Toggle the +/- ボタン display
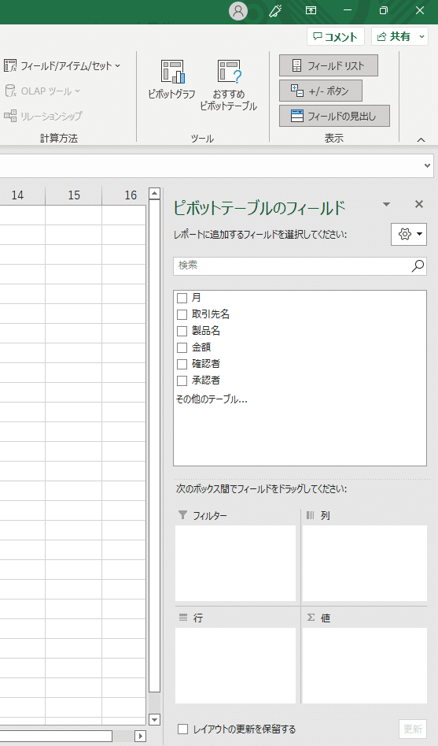This screenshot has height=746, width=438. (x=321, y=91)
